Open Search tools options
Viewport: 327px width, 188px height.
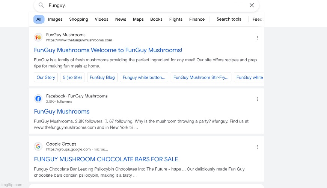pyautogui.click(x=229, y=19)
